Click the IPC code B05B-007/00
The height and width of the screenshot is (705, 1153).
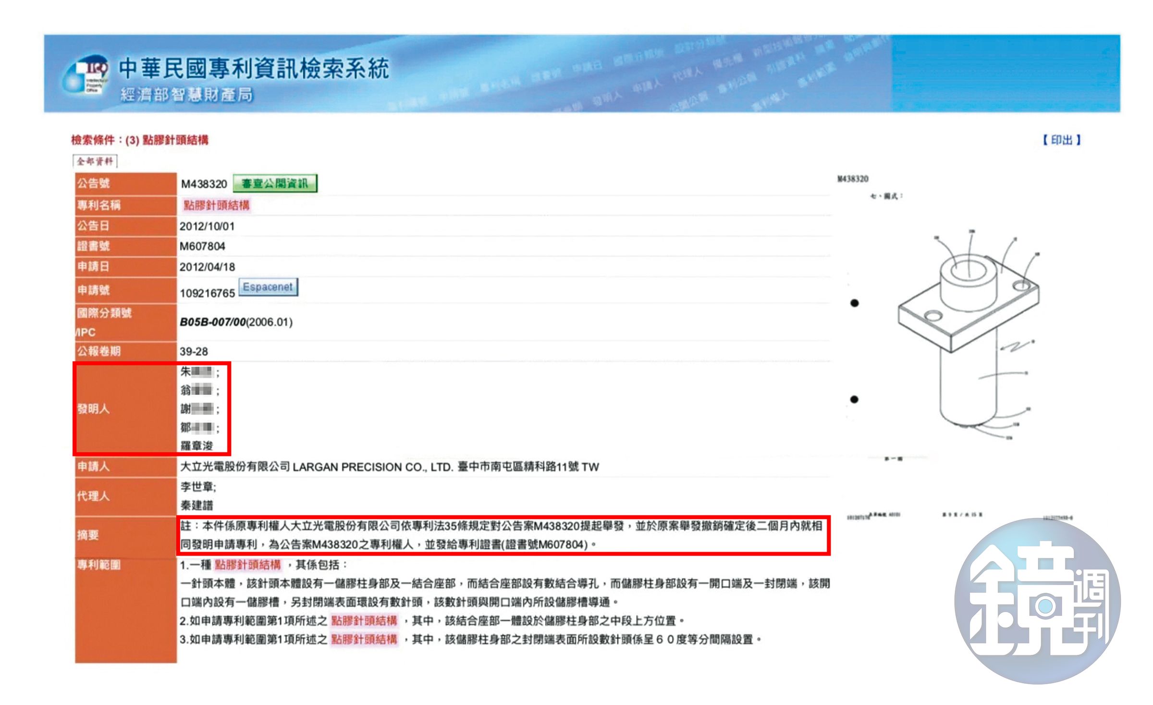(x=213, y=322)
